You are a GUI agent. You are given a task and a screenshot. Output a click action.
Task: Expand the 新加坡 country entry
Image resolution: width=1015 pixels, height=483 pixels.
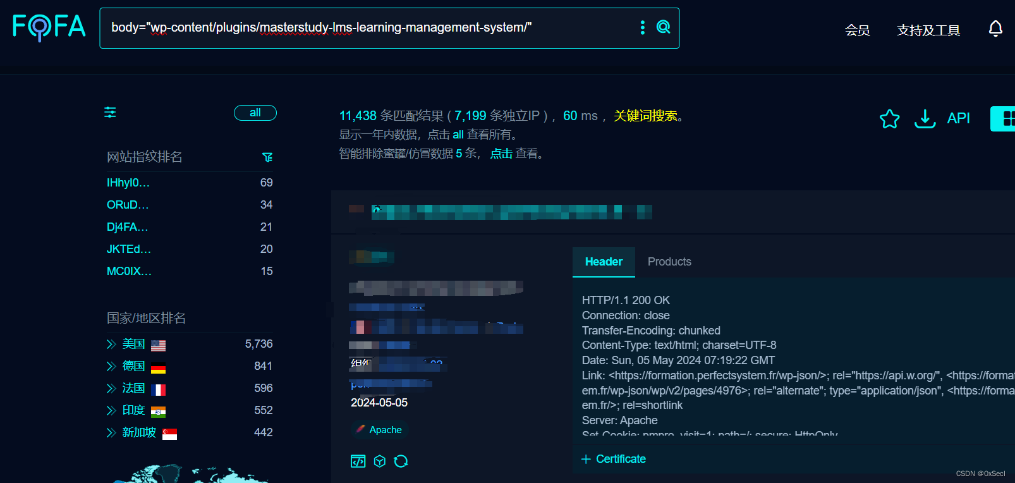(111, 432)
